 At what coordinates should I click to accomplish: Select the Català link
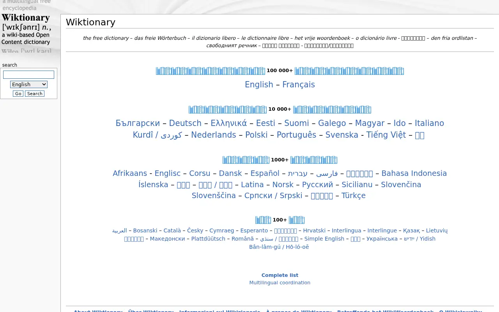click(172, 231)
